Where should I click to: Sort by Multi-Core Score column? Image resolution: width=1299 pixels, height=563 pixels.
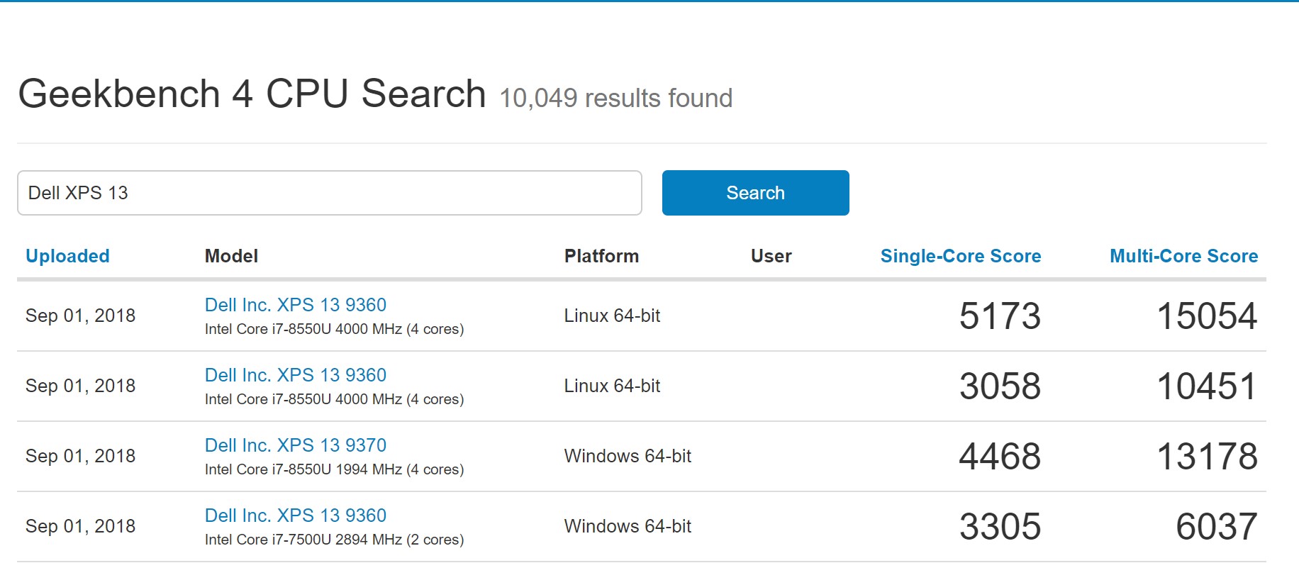click(x=1183, y=256)
